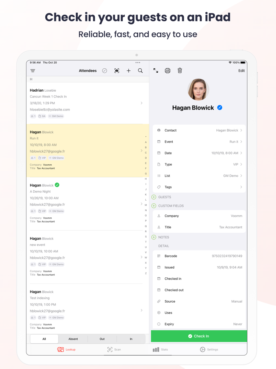The image size is (276, 369).
Task: Switch to the Lookup tab
Action: [x=67, y=350]
